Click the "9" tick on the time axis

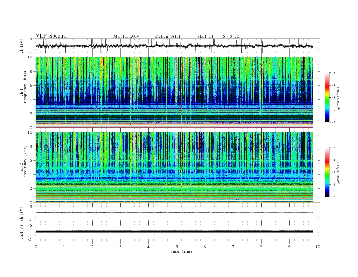click(289, 247)
